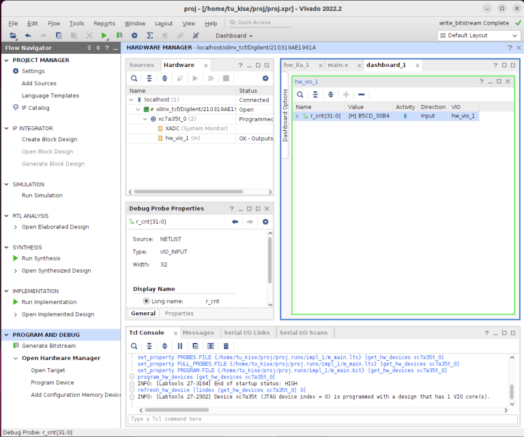Click search icon in hw_vio_1 toolbar
Screen dimensions: 524x437
[x=300, y=94]
